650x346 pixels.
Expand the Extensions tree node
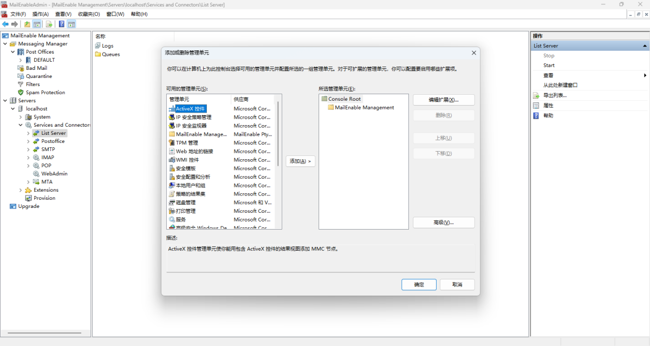click(x=21, y=190)
